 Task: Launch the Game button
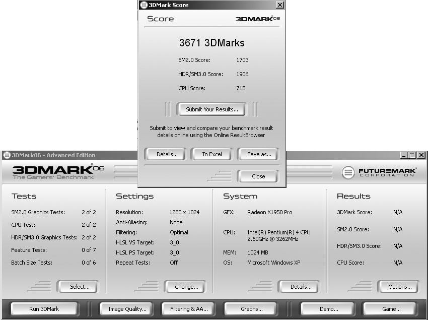[x=391, y=309]
